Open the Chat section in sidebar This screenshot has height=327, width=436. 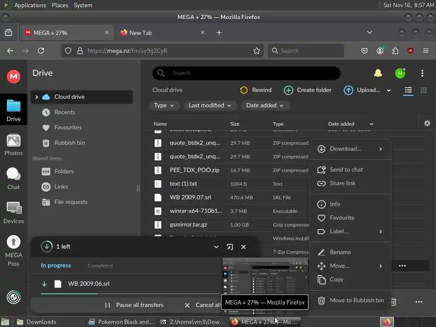13,178
